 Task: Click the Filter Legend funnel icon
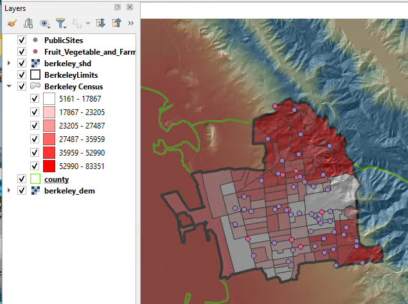point(61,24)
